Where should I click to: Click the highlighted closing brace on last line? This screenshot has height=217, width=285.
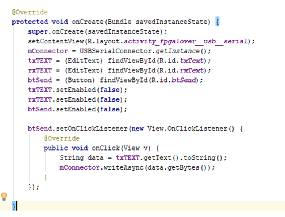tap(14, 206)
